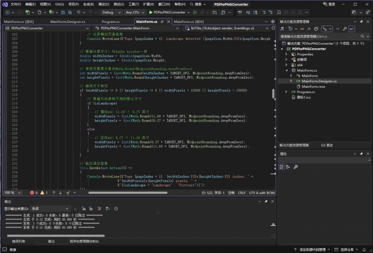Viewport: 373px width, 253px height.
Task: Switch to the Program.cs editor tab
Action: pos(110,22)
